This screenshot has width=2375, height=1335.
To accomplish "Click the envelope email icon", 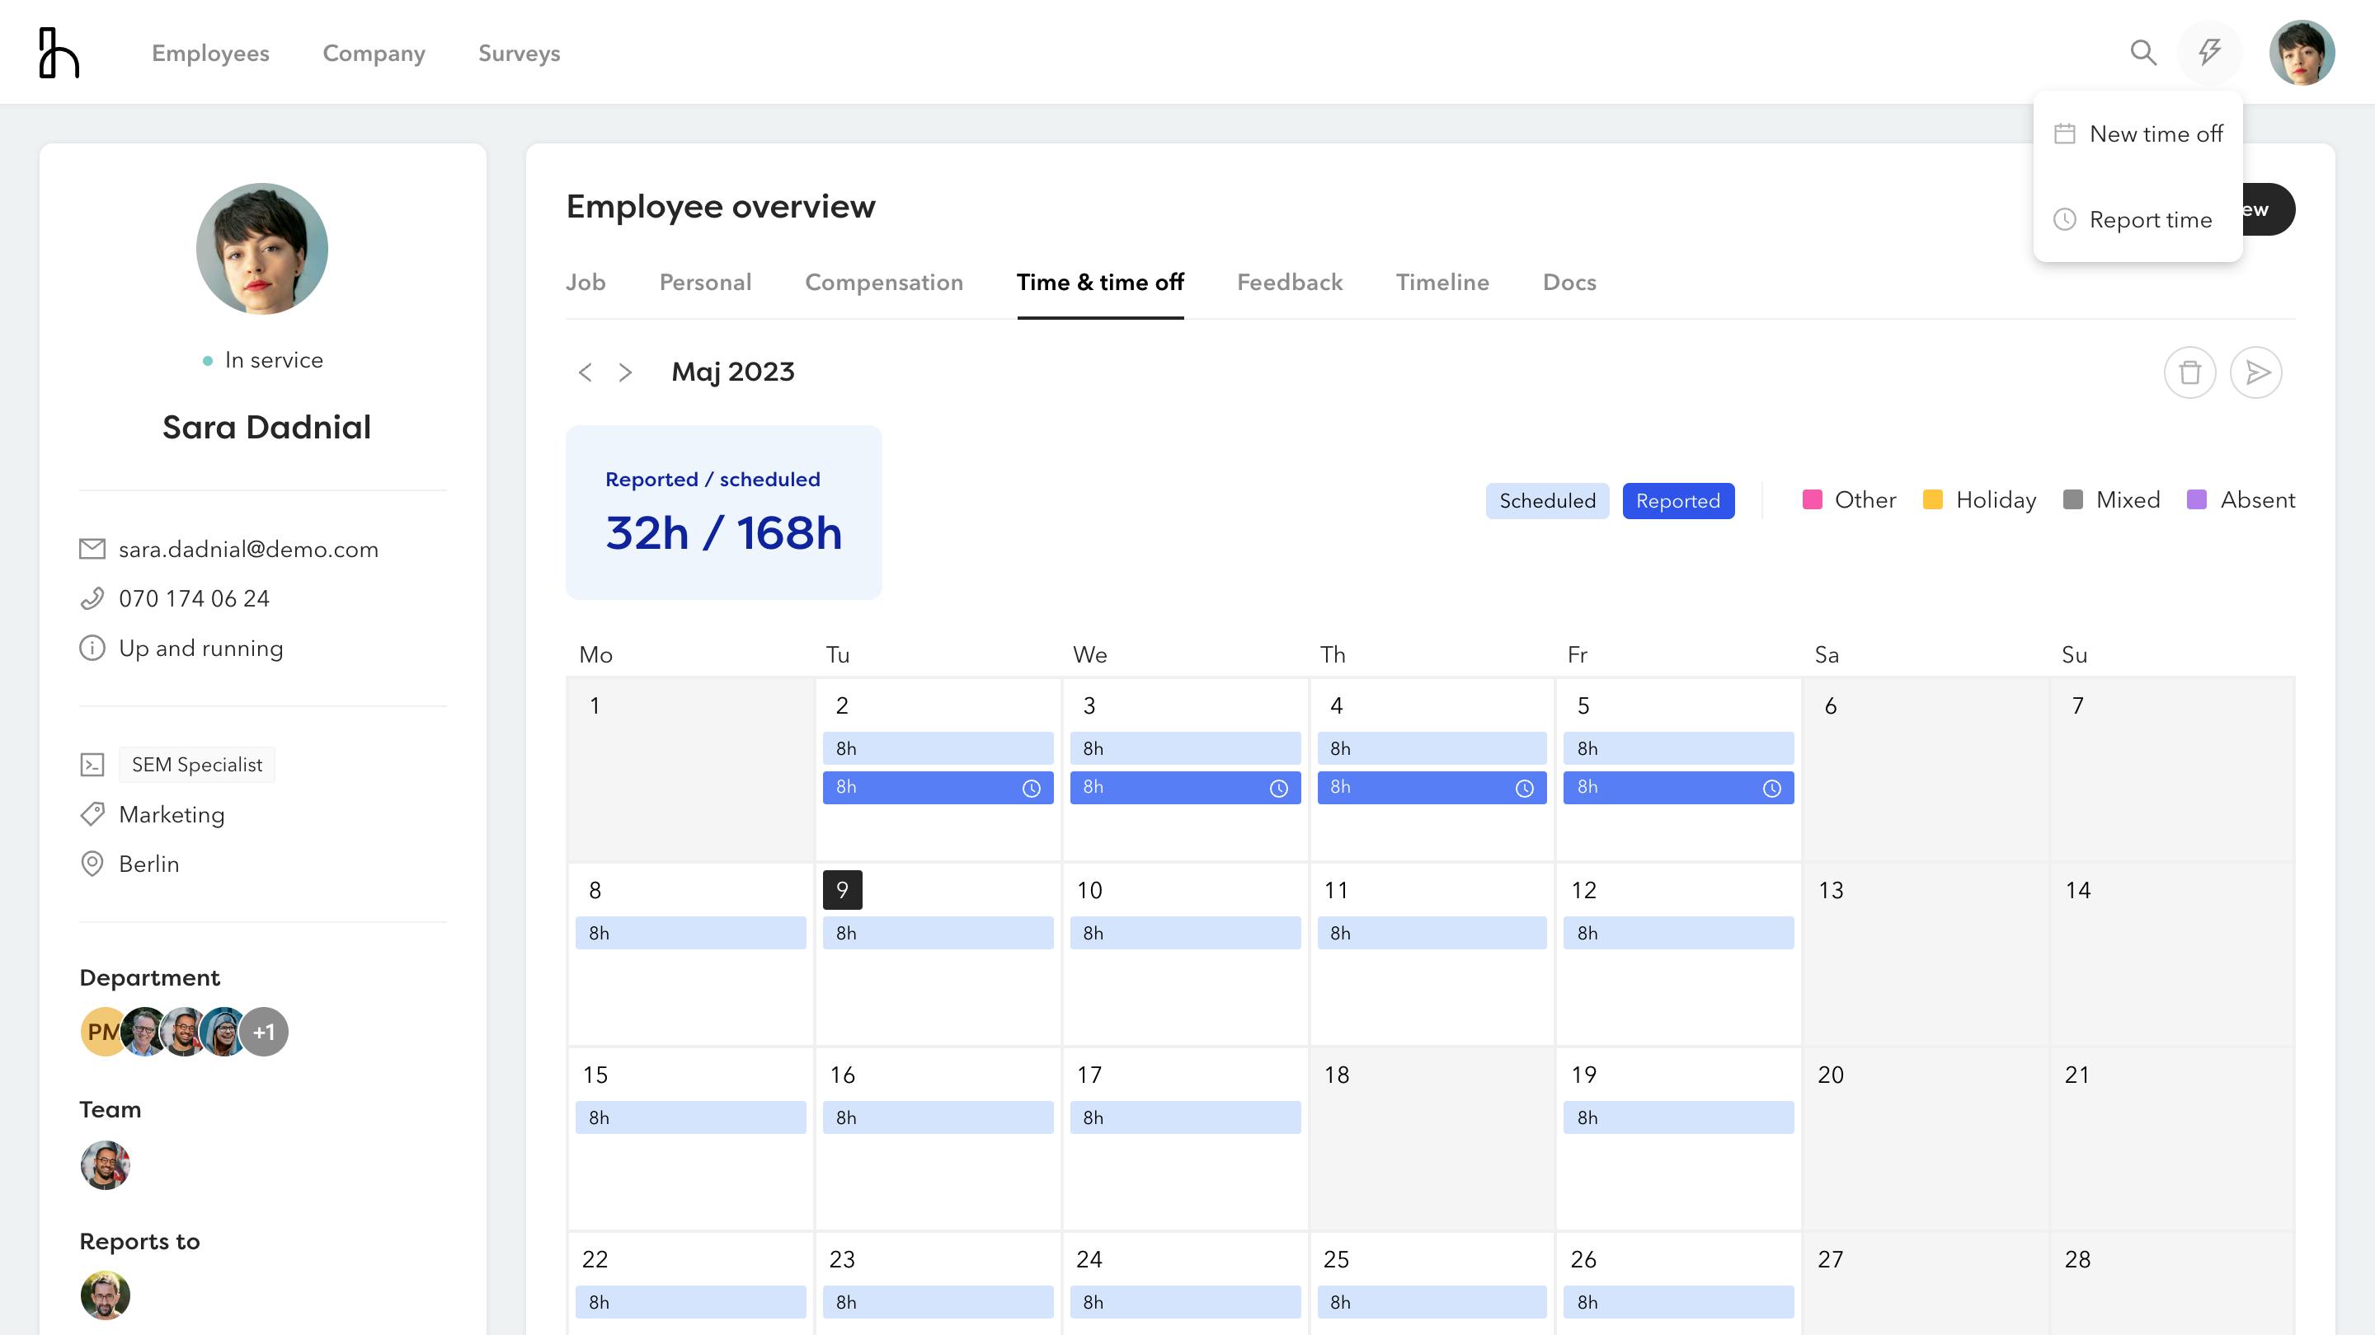I will [x=92, y=549].
